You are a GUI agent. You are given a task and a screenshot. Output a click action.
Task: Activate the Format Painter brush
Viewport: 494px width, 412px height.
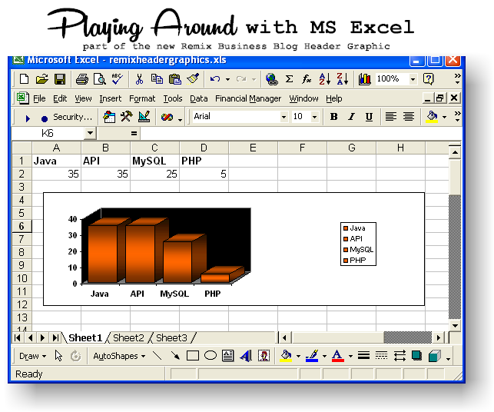[x=193, y=79]
